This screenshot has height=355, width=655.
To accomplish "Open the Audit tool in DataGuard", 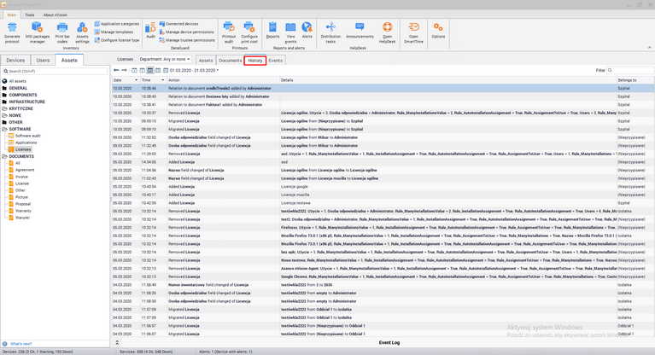I will [x=150, y=29].
